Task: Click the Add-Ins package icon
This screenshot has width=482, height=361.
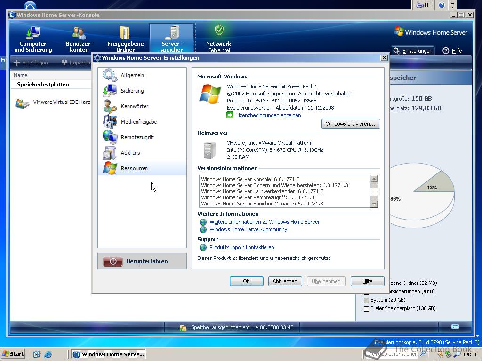Action: (x=110, y=153)
